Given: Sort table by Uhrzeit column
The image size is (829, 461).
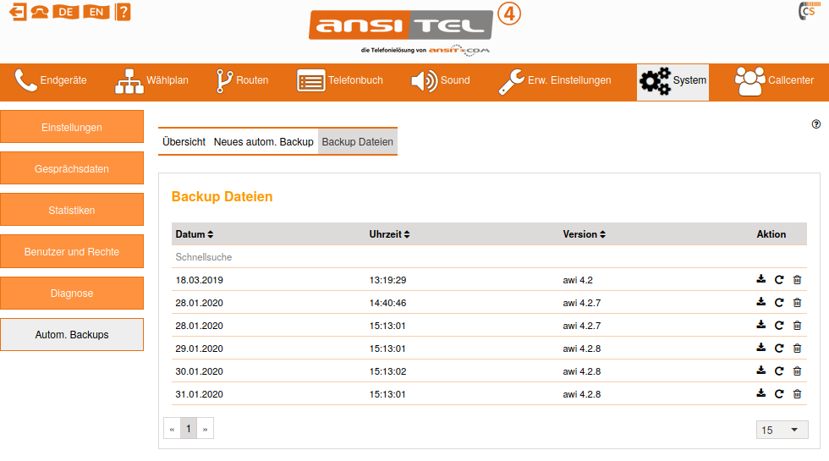Looking at the screenshot, I should (389, 234).
